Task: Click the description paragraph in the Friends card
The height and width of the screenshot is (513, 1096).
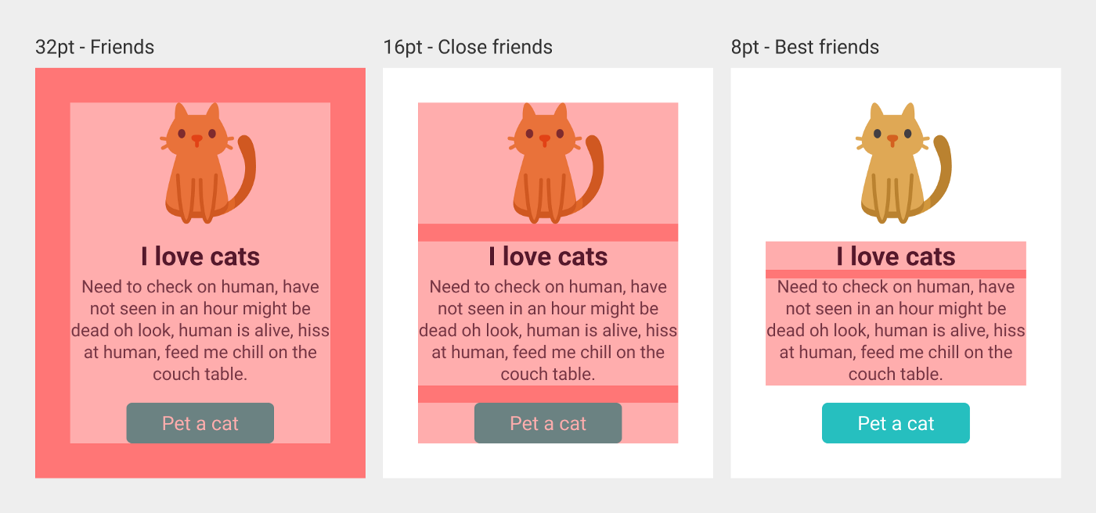Action: point(200,330)
